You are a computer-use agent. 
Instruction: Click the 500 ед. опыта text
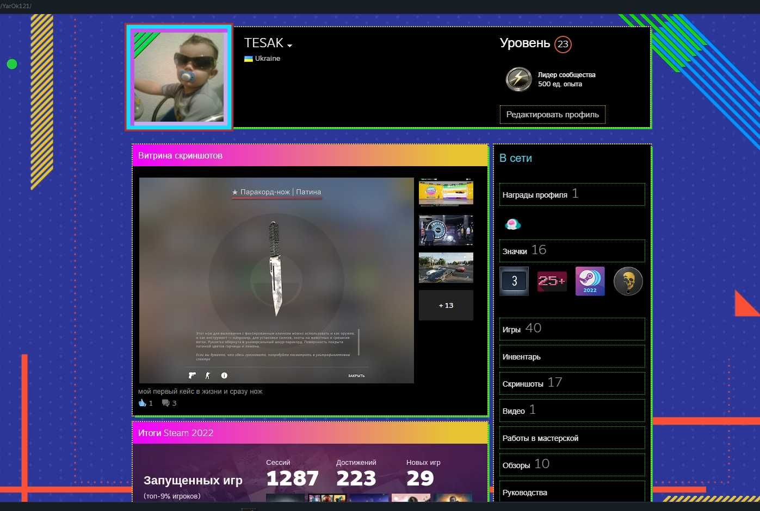560,84
